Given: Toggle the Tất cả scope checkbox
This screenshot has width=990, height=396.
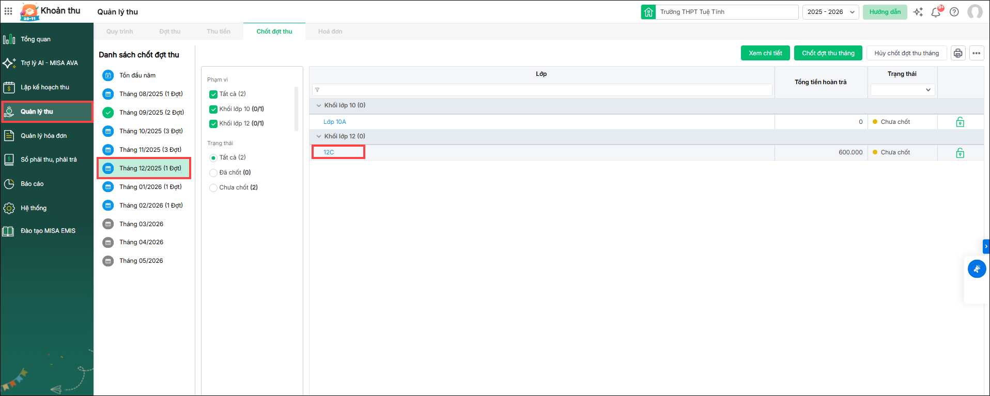Looking at the screenshot, I should click(x=213, y=94).
